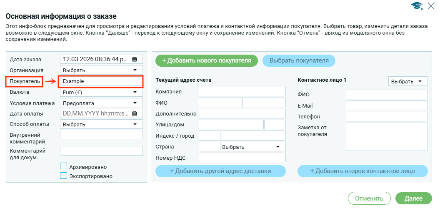Expand the Организация dropdown
Screen dimensions: 440x211
pos(101,70)
